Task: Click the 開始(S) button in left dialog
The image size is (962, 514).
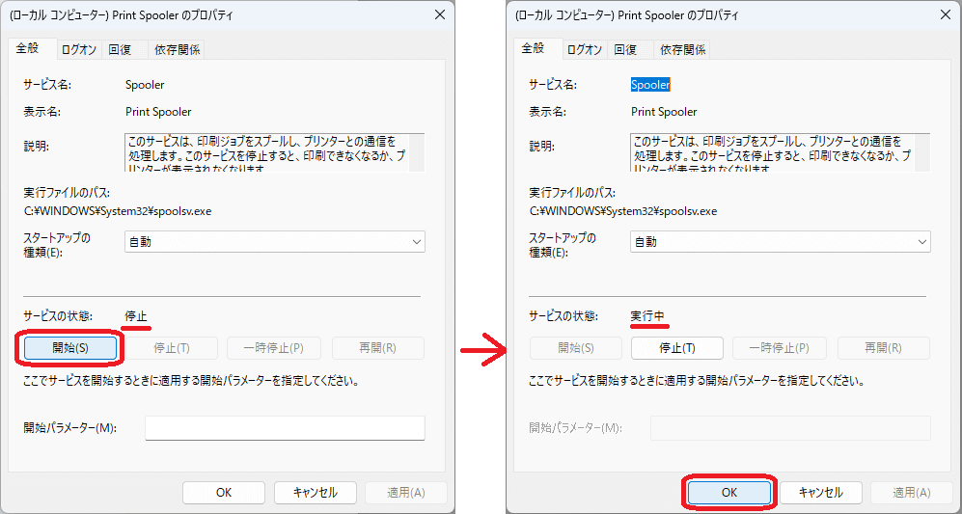Action: (x=69, y=347)
